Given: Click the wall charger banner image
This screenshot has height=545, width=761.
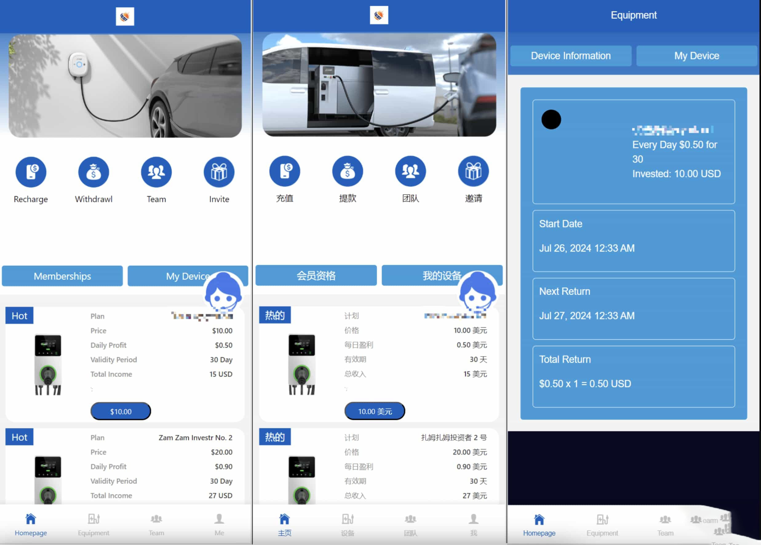Looking at the screenshot, I should click(125, 86).
